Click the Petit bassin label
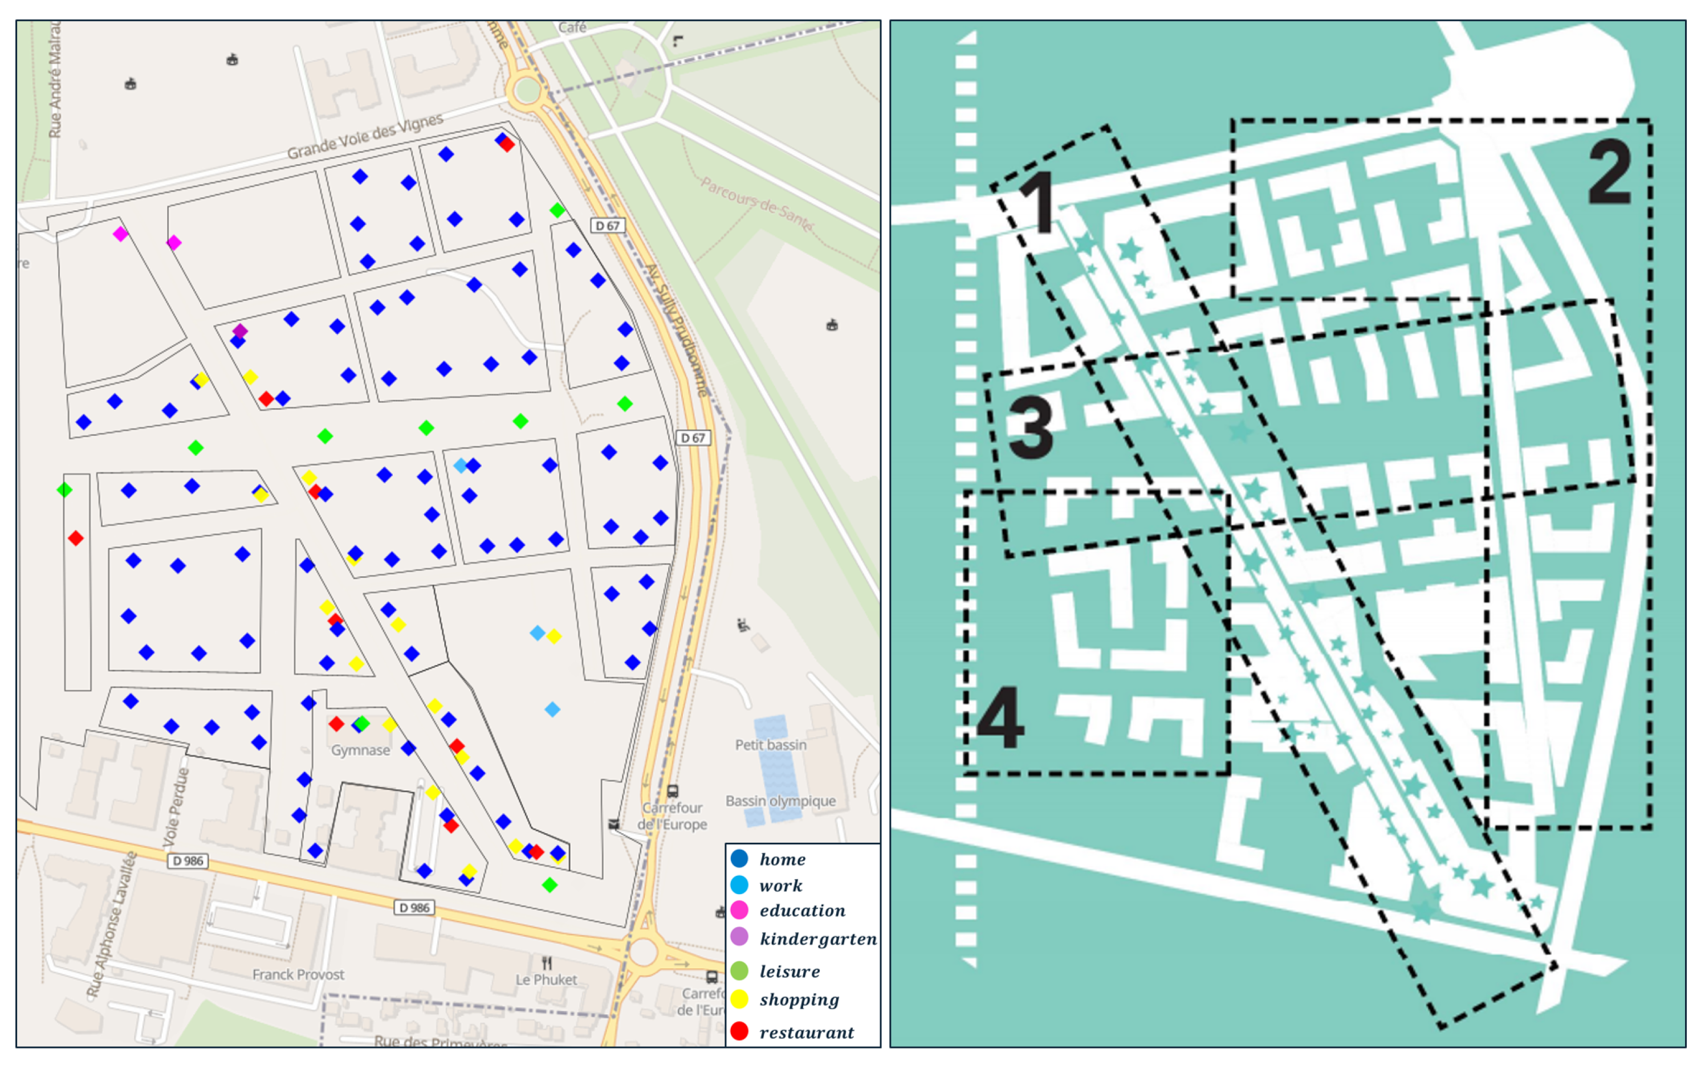1705x1069 pixels. (x=770, y=744)
